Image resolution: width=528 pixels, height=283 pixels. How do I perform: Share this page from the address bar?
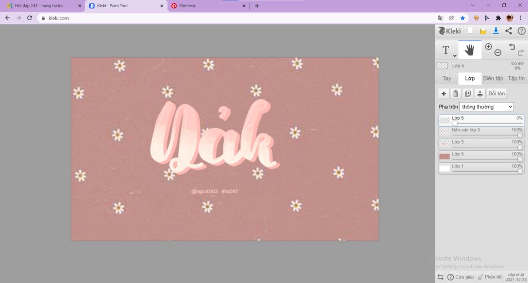[452, 18]
